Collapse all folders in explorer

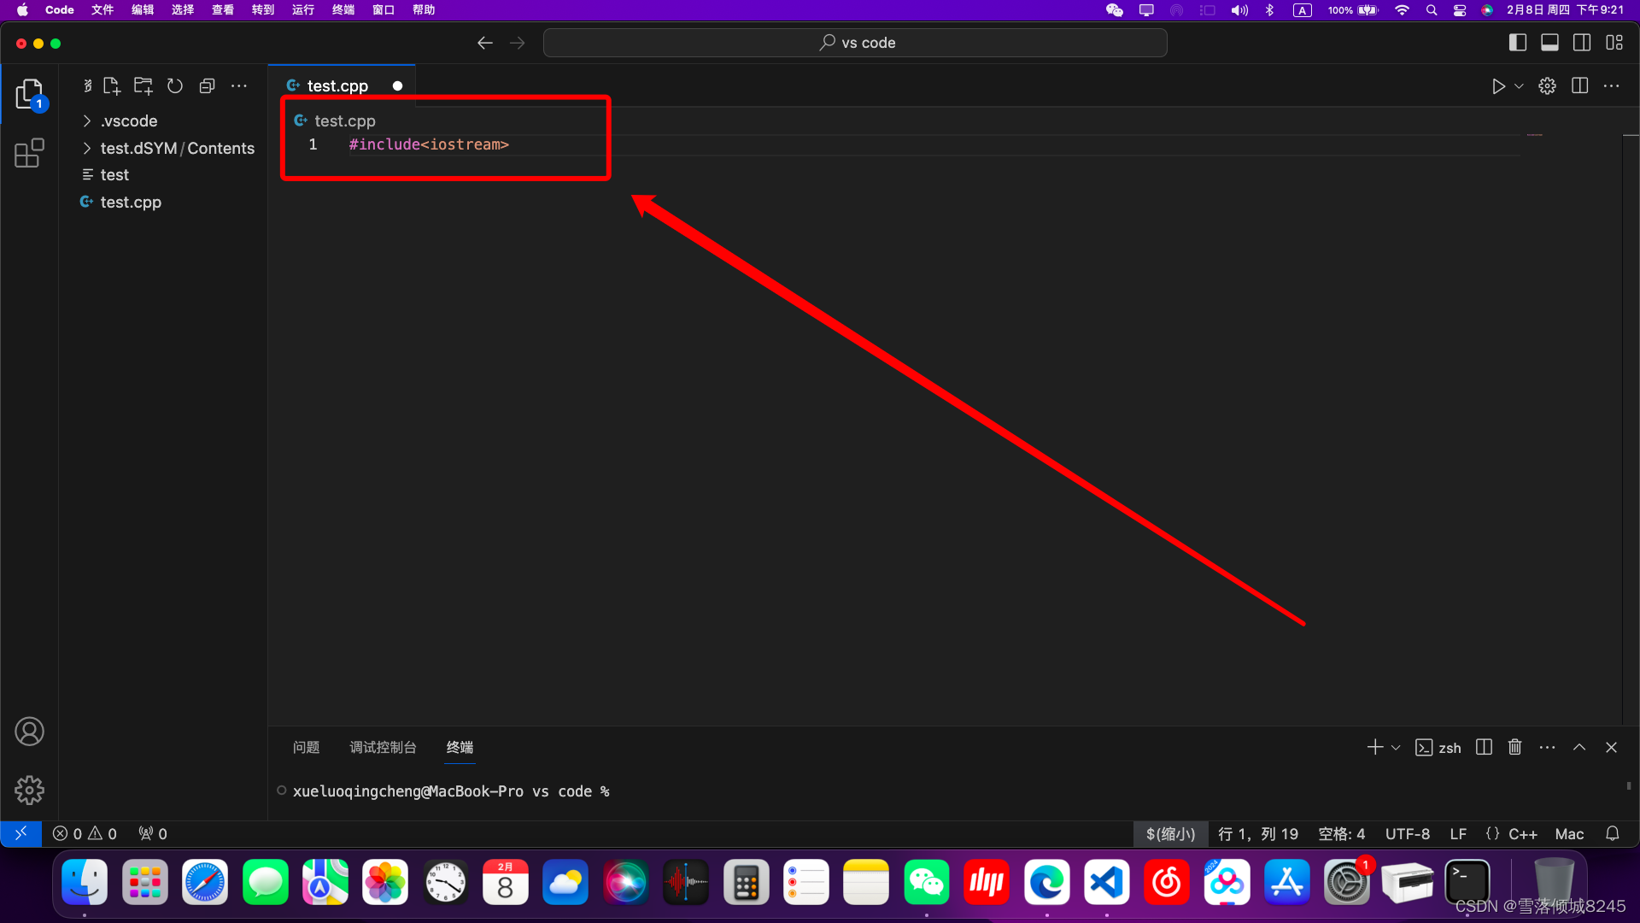207,86
